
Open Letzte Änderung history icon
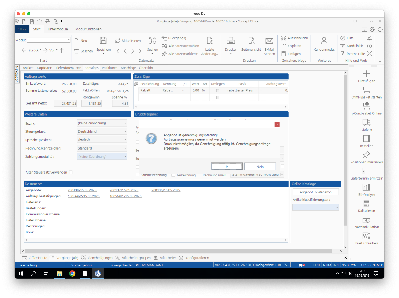pyautogui.click(x=210, y=40)
